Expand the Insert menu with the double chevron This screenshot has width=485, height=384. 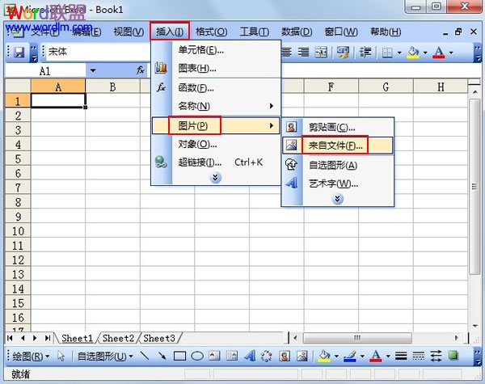[x=215, y=178]
